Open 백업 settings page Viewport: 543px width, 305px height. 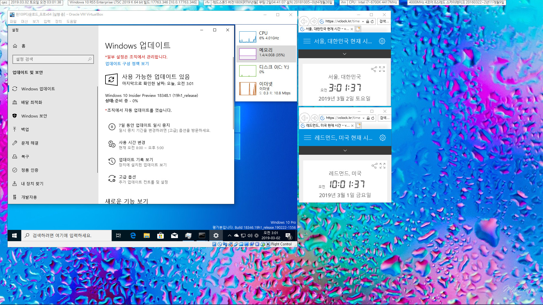pyautogui.click(x=25, y=129)
